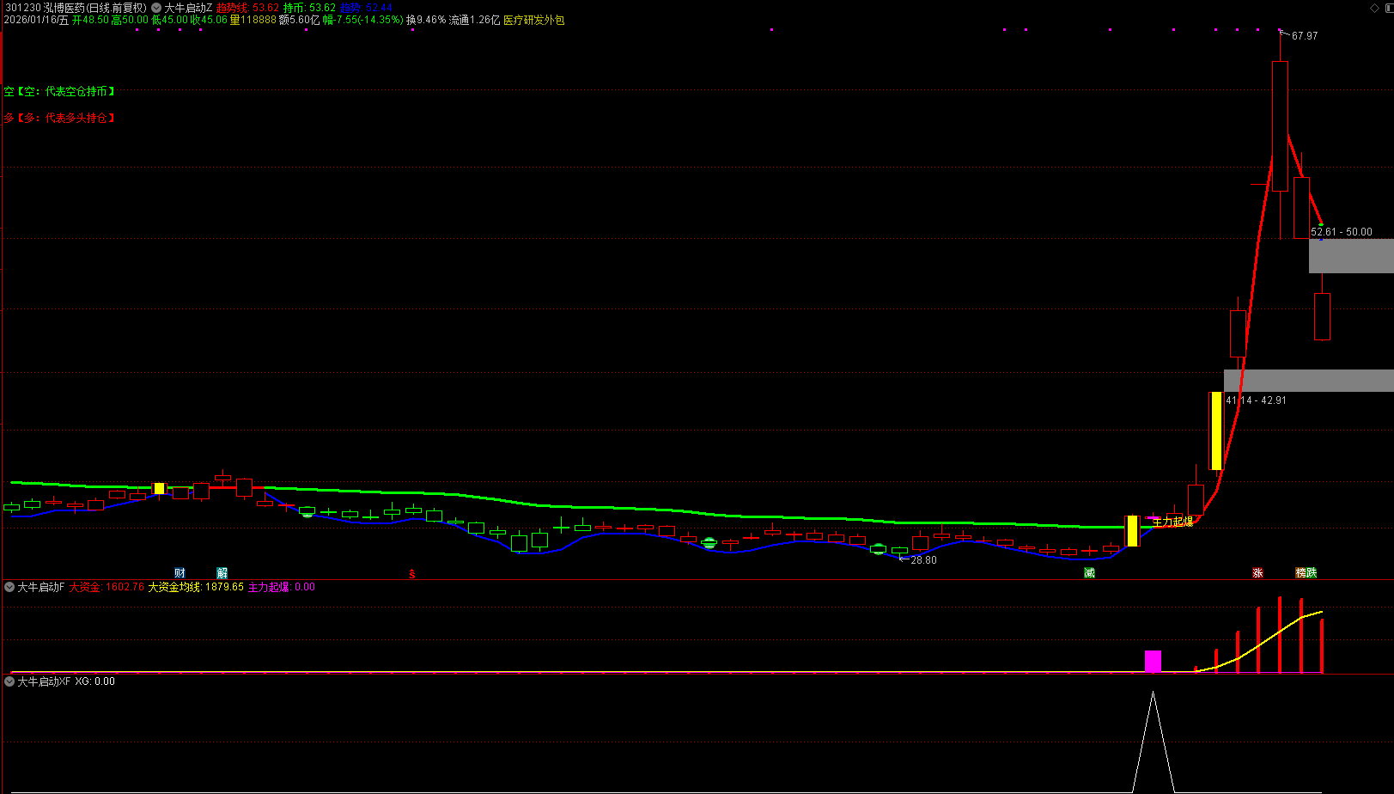Click the 主力起爆 signal label on chart
Viewport: 1394px width, 794px height.
pyautogui.click(x=1172, y=522)
